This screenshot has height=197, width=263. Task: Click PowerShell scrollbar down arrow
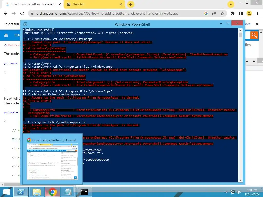click(x=240, y=180)
